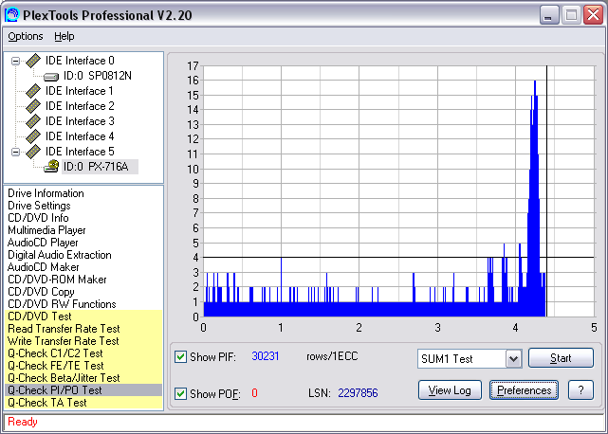Close the PlexTools window
The image size is (608, 434).
click(x=593, y=15)
